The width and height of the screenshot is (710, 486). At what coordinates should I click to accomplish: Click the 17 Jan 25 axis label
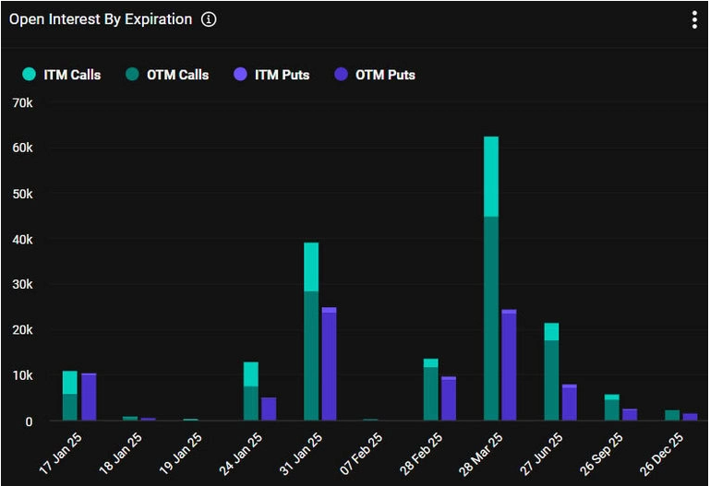click(x=61, y=454)
